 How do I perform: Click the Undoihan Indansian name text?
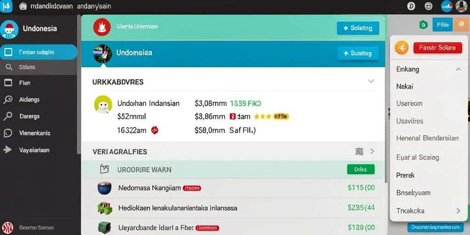(x=148, y=103)
